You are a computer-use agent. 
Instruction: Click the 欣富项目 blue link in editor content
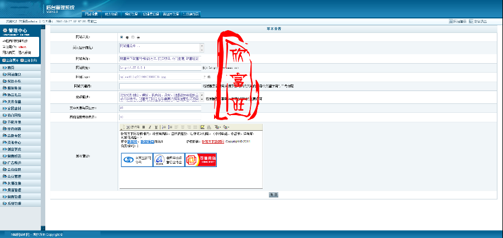(x=147, y=141)
